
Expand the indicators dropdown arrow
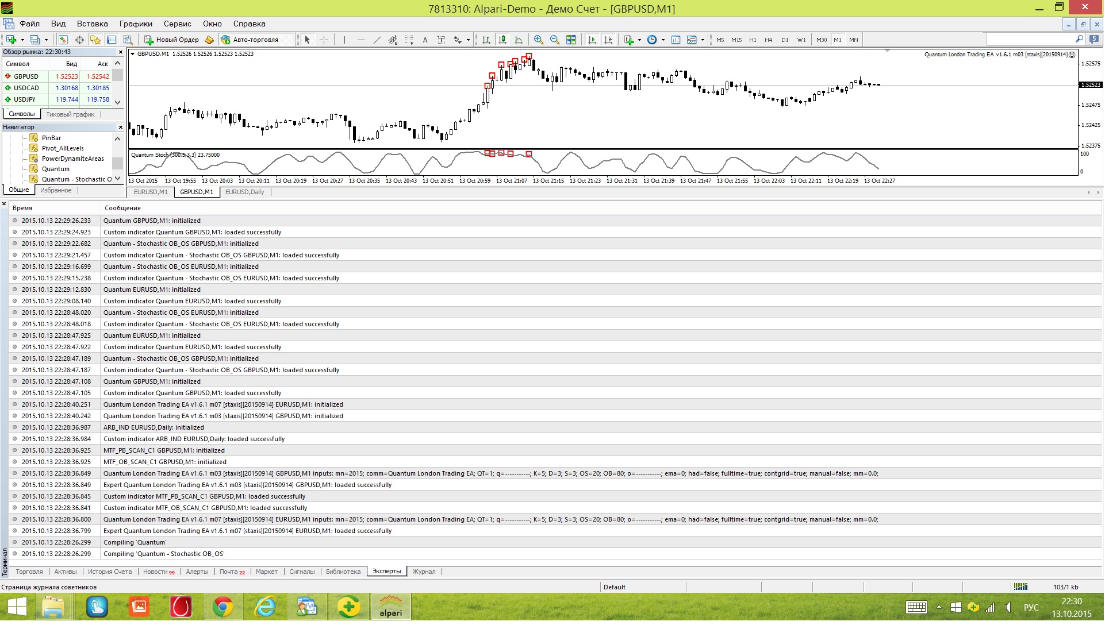pos(639,40)
